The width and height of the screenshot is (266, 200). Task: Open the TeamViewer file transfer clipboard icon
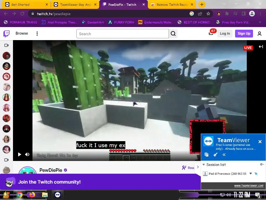pos(207,155)
